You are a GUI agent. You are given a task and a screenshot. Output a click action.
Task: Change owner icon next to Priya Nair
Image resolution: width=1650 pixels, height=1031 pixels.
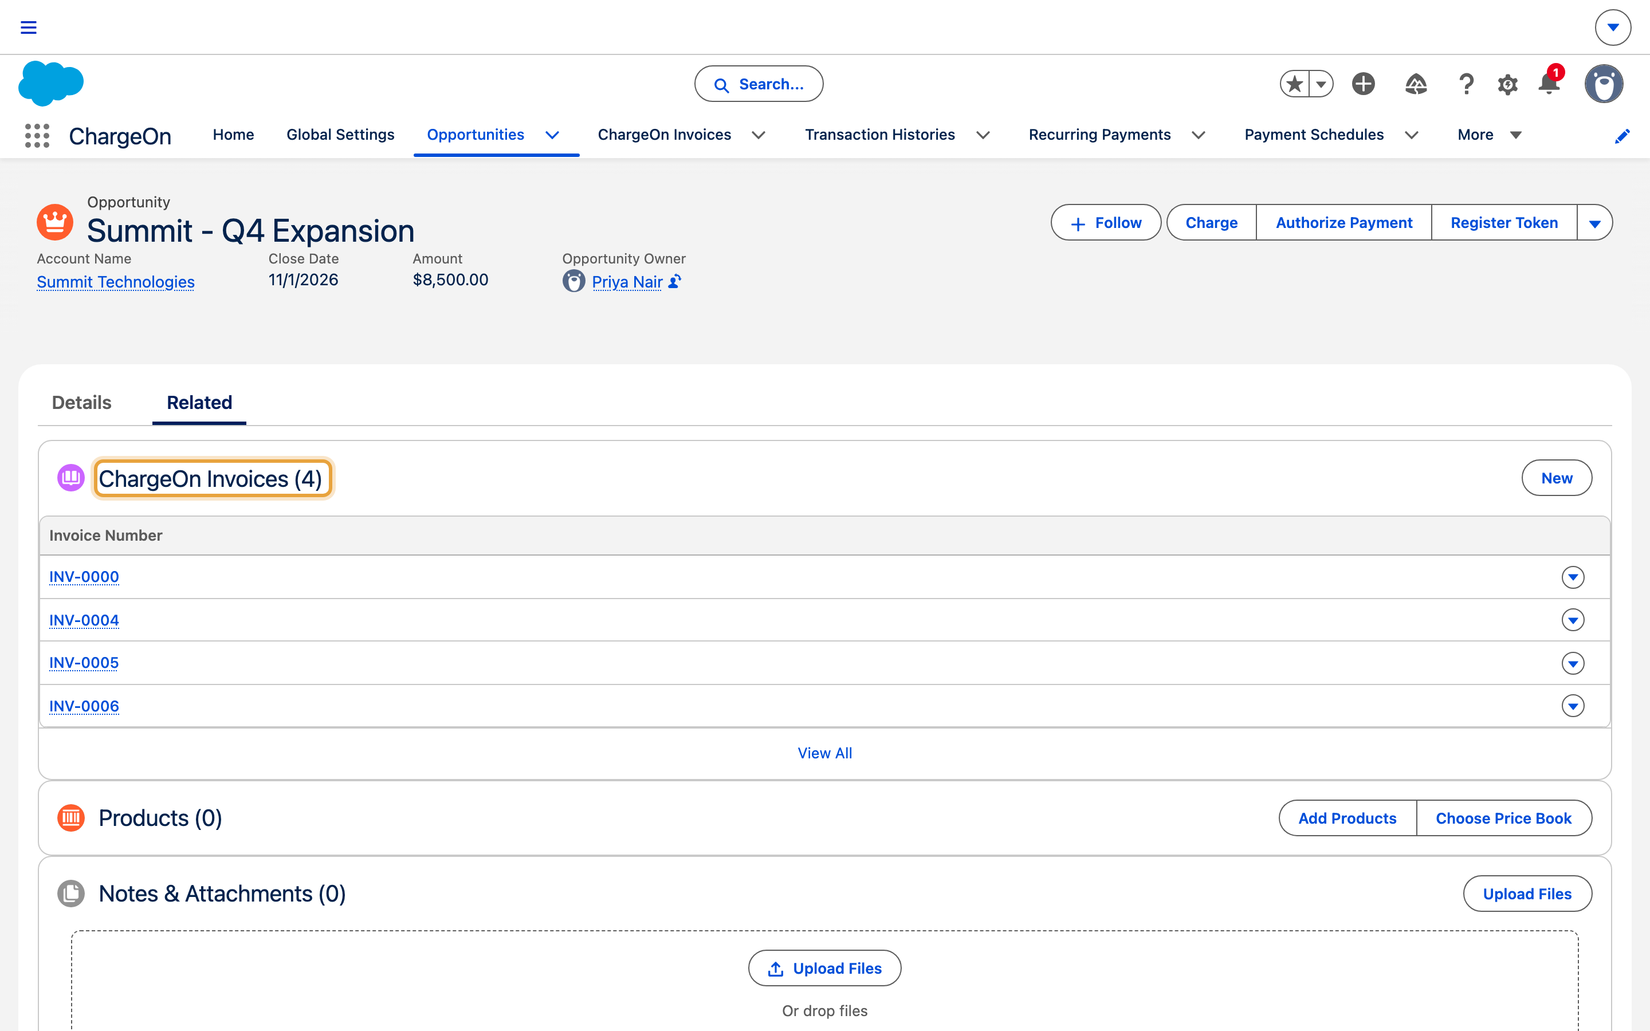point(674,281)
